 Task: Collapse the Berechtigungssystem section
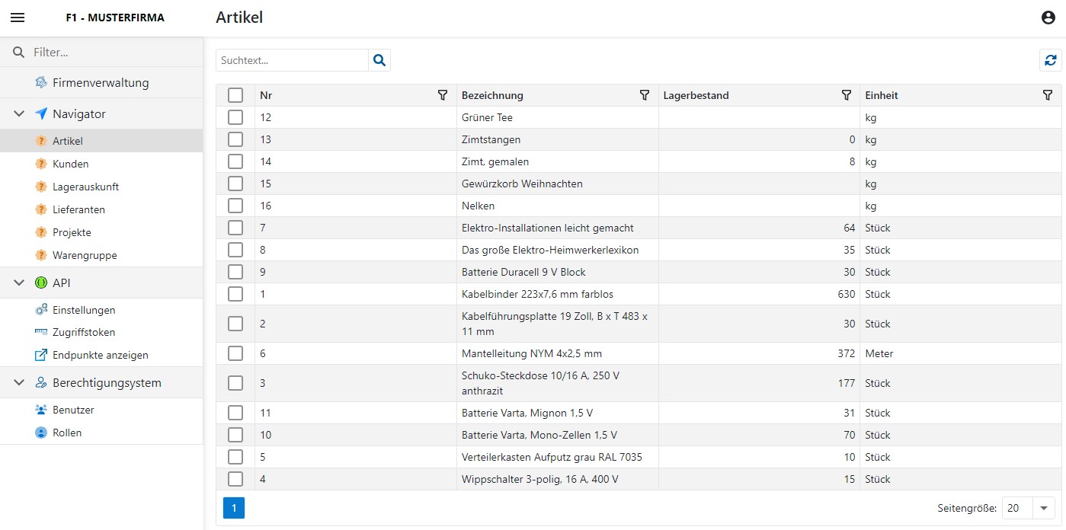click(x=20, y=383)
